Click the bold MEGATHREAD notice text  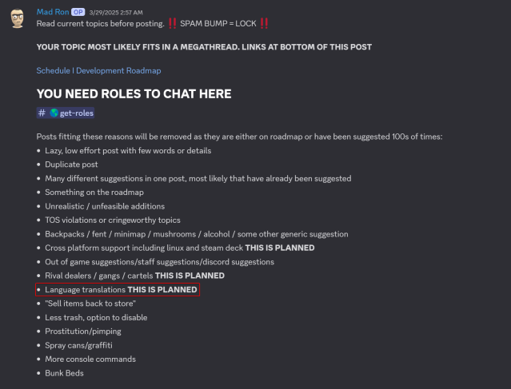point(204,47)
